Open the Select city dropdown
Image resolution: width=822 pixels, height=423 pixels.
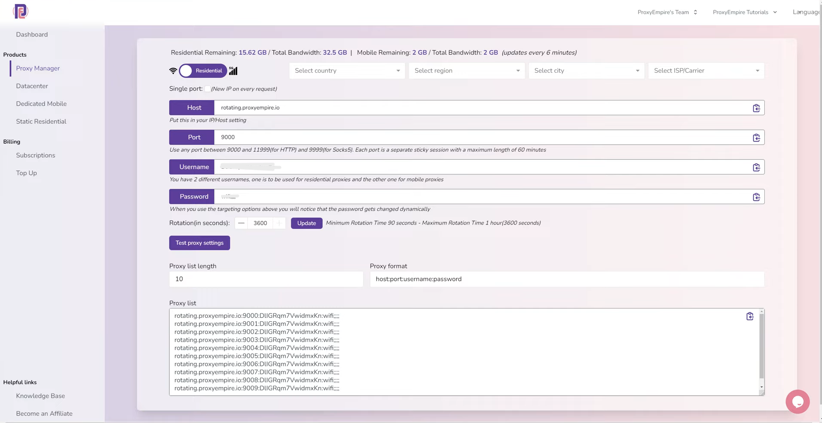587,71
